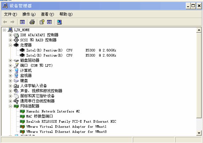This screenshot has height=143, width=203.
Task: Select VMware Virtual Ethernet Adapter for VMnet1 text
Action: 66,126
